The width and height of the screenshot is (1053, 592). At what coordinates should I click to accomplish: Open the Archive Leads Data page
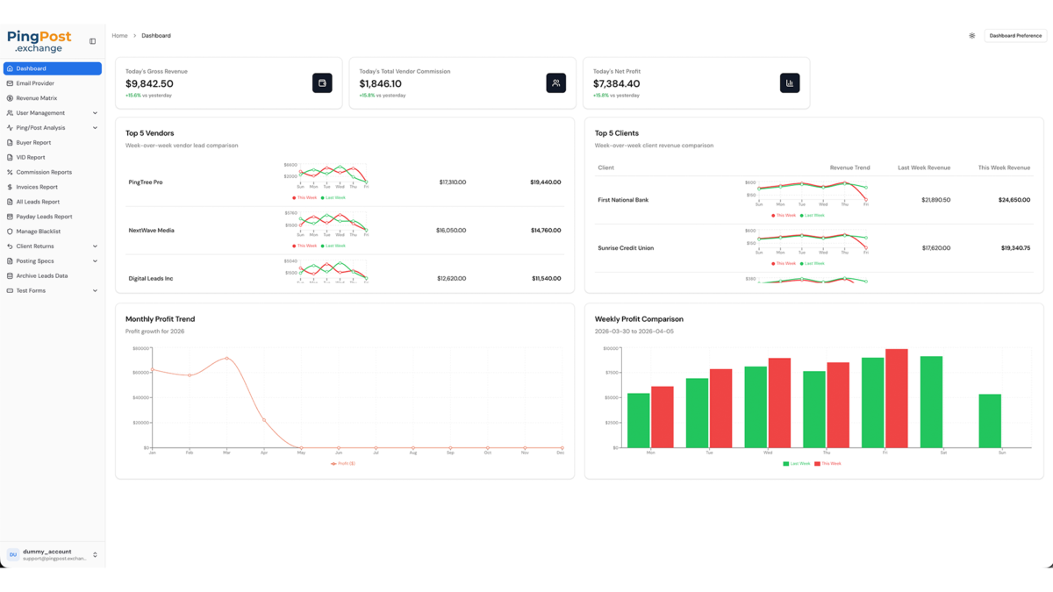(41, 275)
